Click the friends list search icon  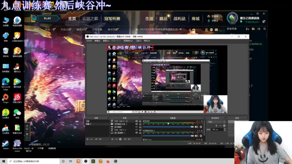(265, 29)
